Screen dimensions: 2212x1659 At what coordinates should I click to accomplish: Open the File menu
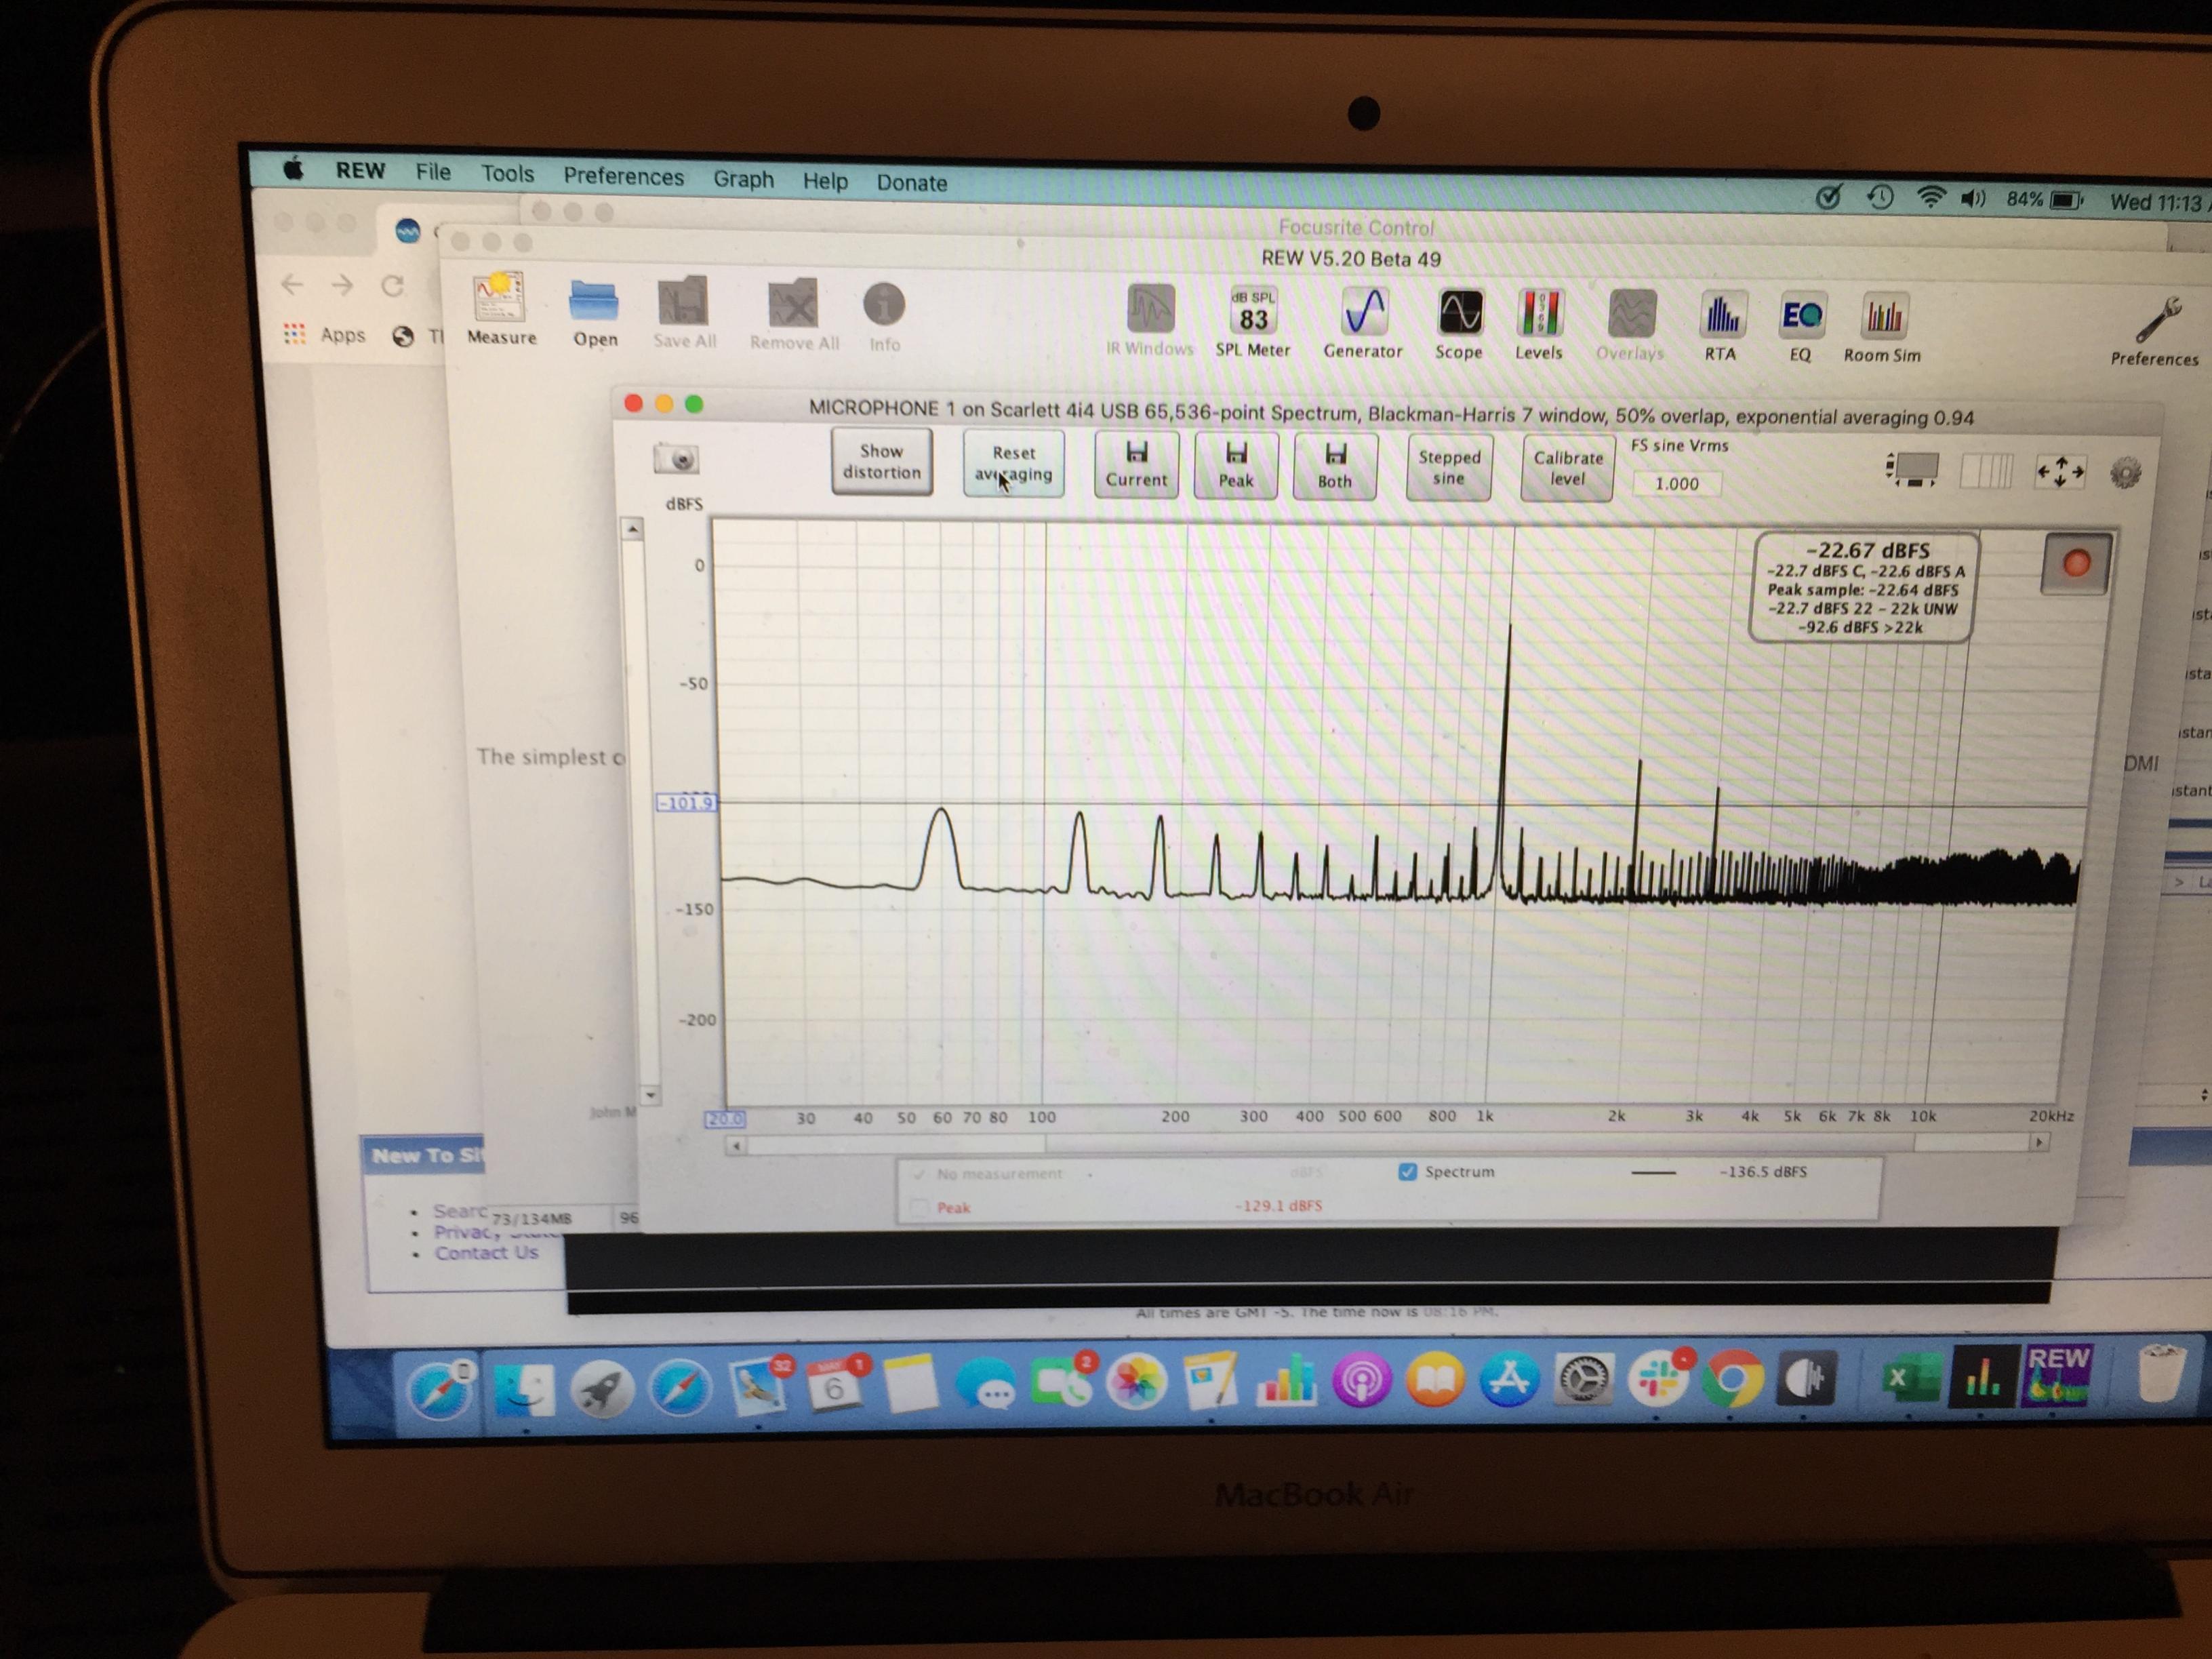pyautogui.click(x=433, y=172)
